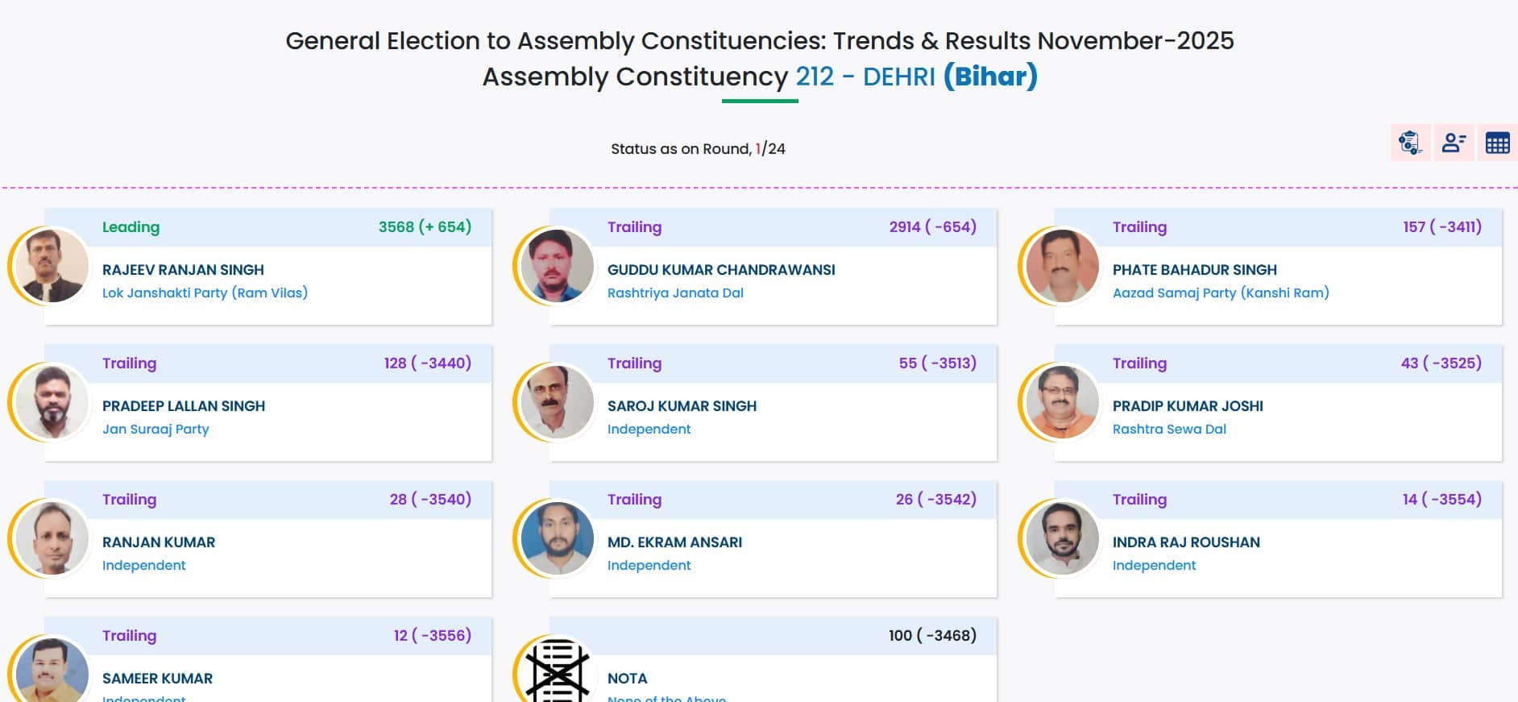
Task: Open the candidate list view icon
Action: tap(1454, 143)
